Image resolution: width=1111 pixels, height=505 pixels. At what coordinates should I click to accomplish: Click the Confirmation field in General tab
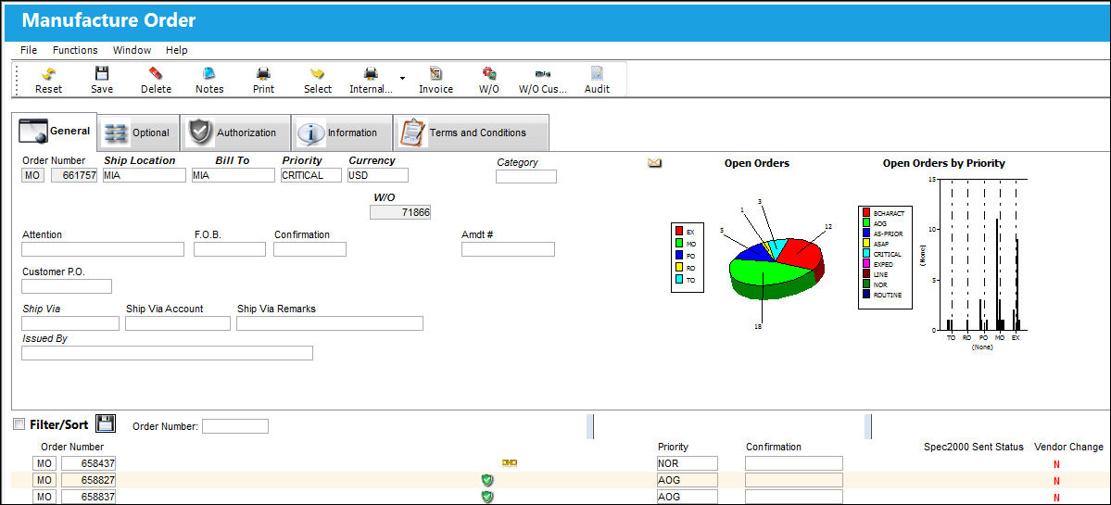click(309, 249)
